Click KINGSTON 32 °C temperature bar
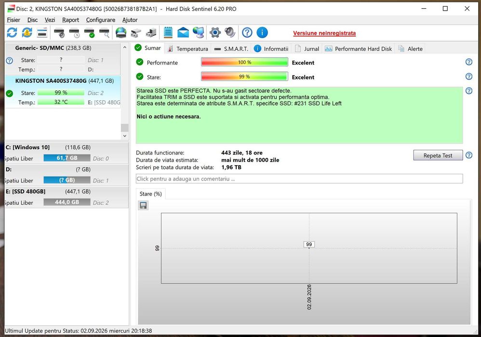Screen dimensions: 481x337 click(61, 102)
